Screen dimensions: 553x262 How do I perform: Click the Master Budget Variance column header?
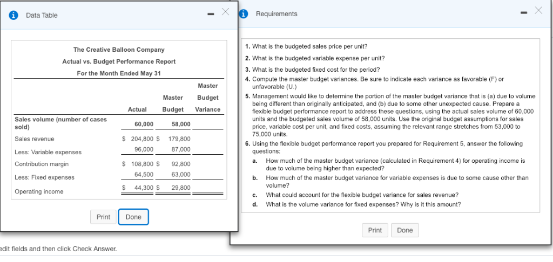[208, 98]
